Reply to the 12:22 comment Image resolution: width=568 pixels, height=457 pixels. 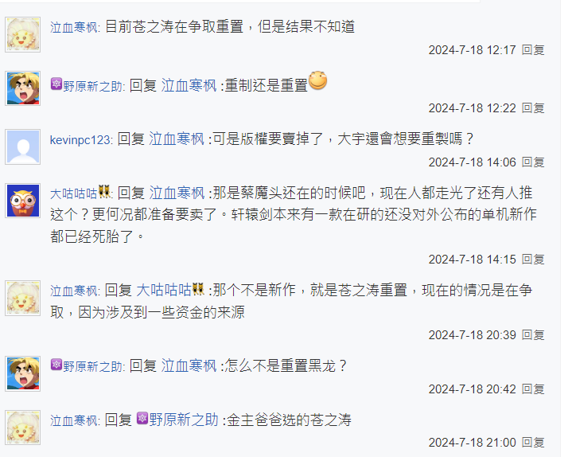point(533,108)
